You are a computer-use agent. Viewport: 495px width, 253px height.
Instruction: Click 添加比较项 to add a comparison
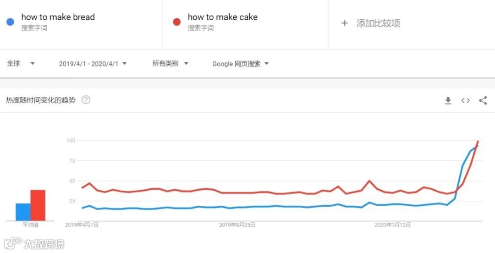click(378, 23)
